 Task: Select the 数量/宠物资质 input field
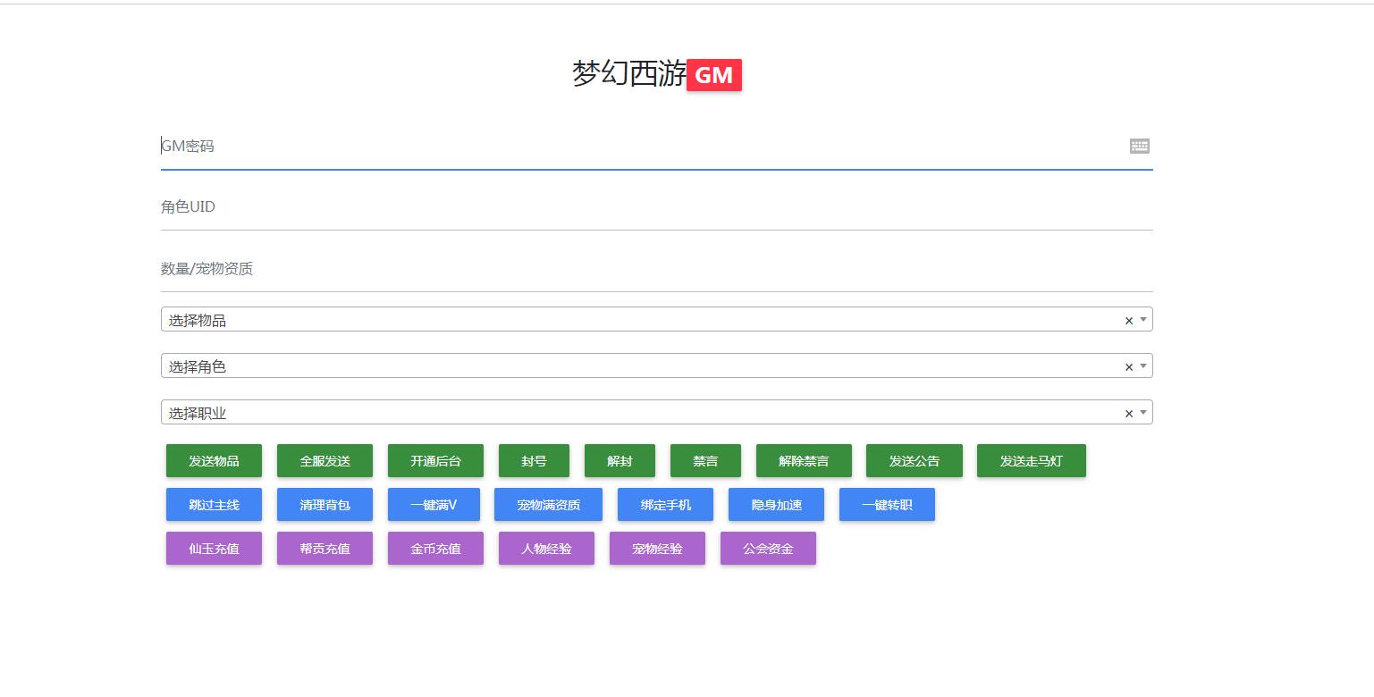[x=644, y=269]
